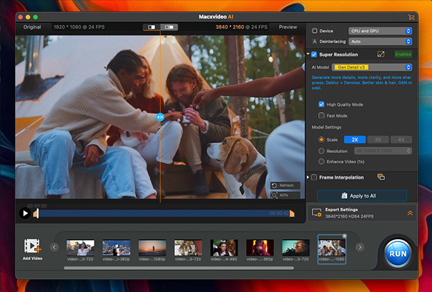432x292 pixels.
Task: Play the video preview
Action: click(x=25, y=213)
